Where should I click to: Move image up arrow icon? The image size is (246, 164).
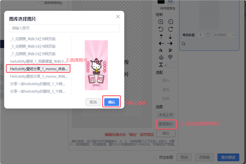161,37
